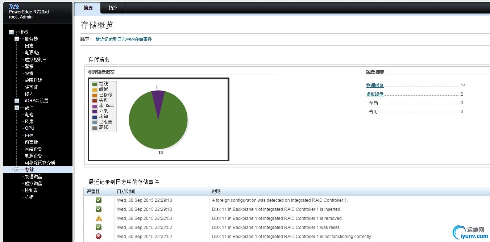Open the 虚拟磁盘 link in disk summary
The width and height of the screenshot is (490, 242).
click(x=375, y=94)
